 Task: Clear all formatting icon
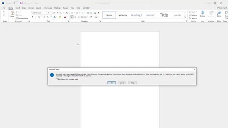[67, 13]
